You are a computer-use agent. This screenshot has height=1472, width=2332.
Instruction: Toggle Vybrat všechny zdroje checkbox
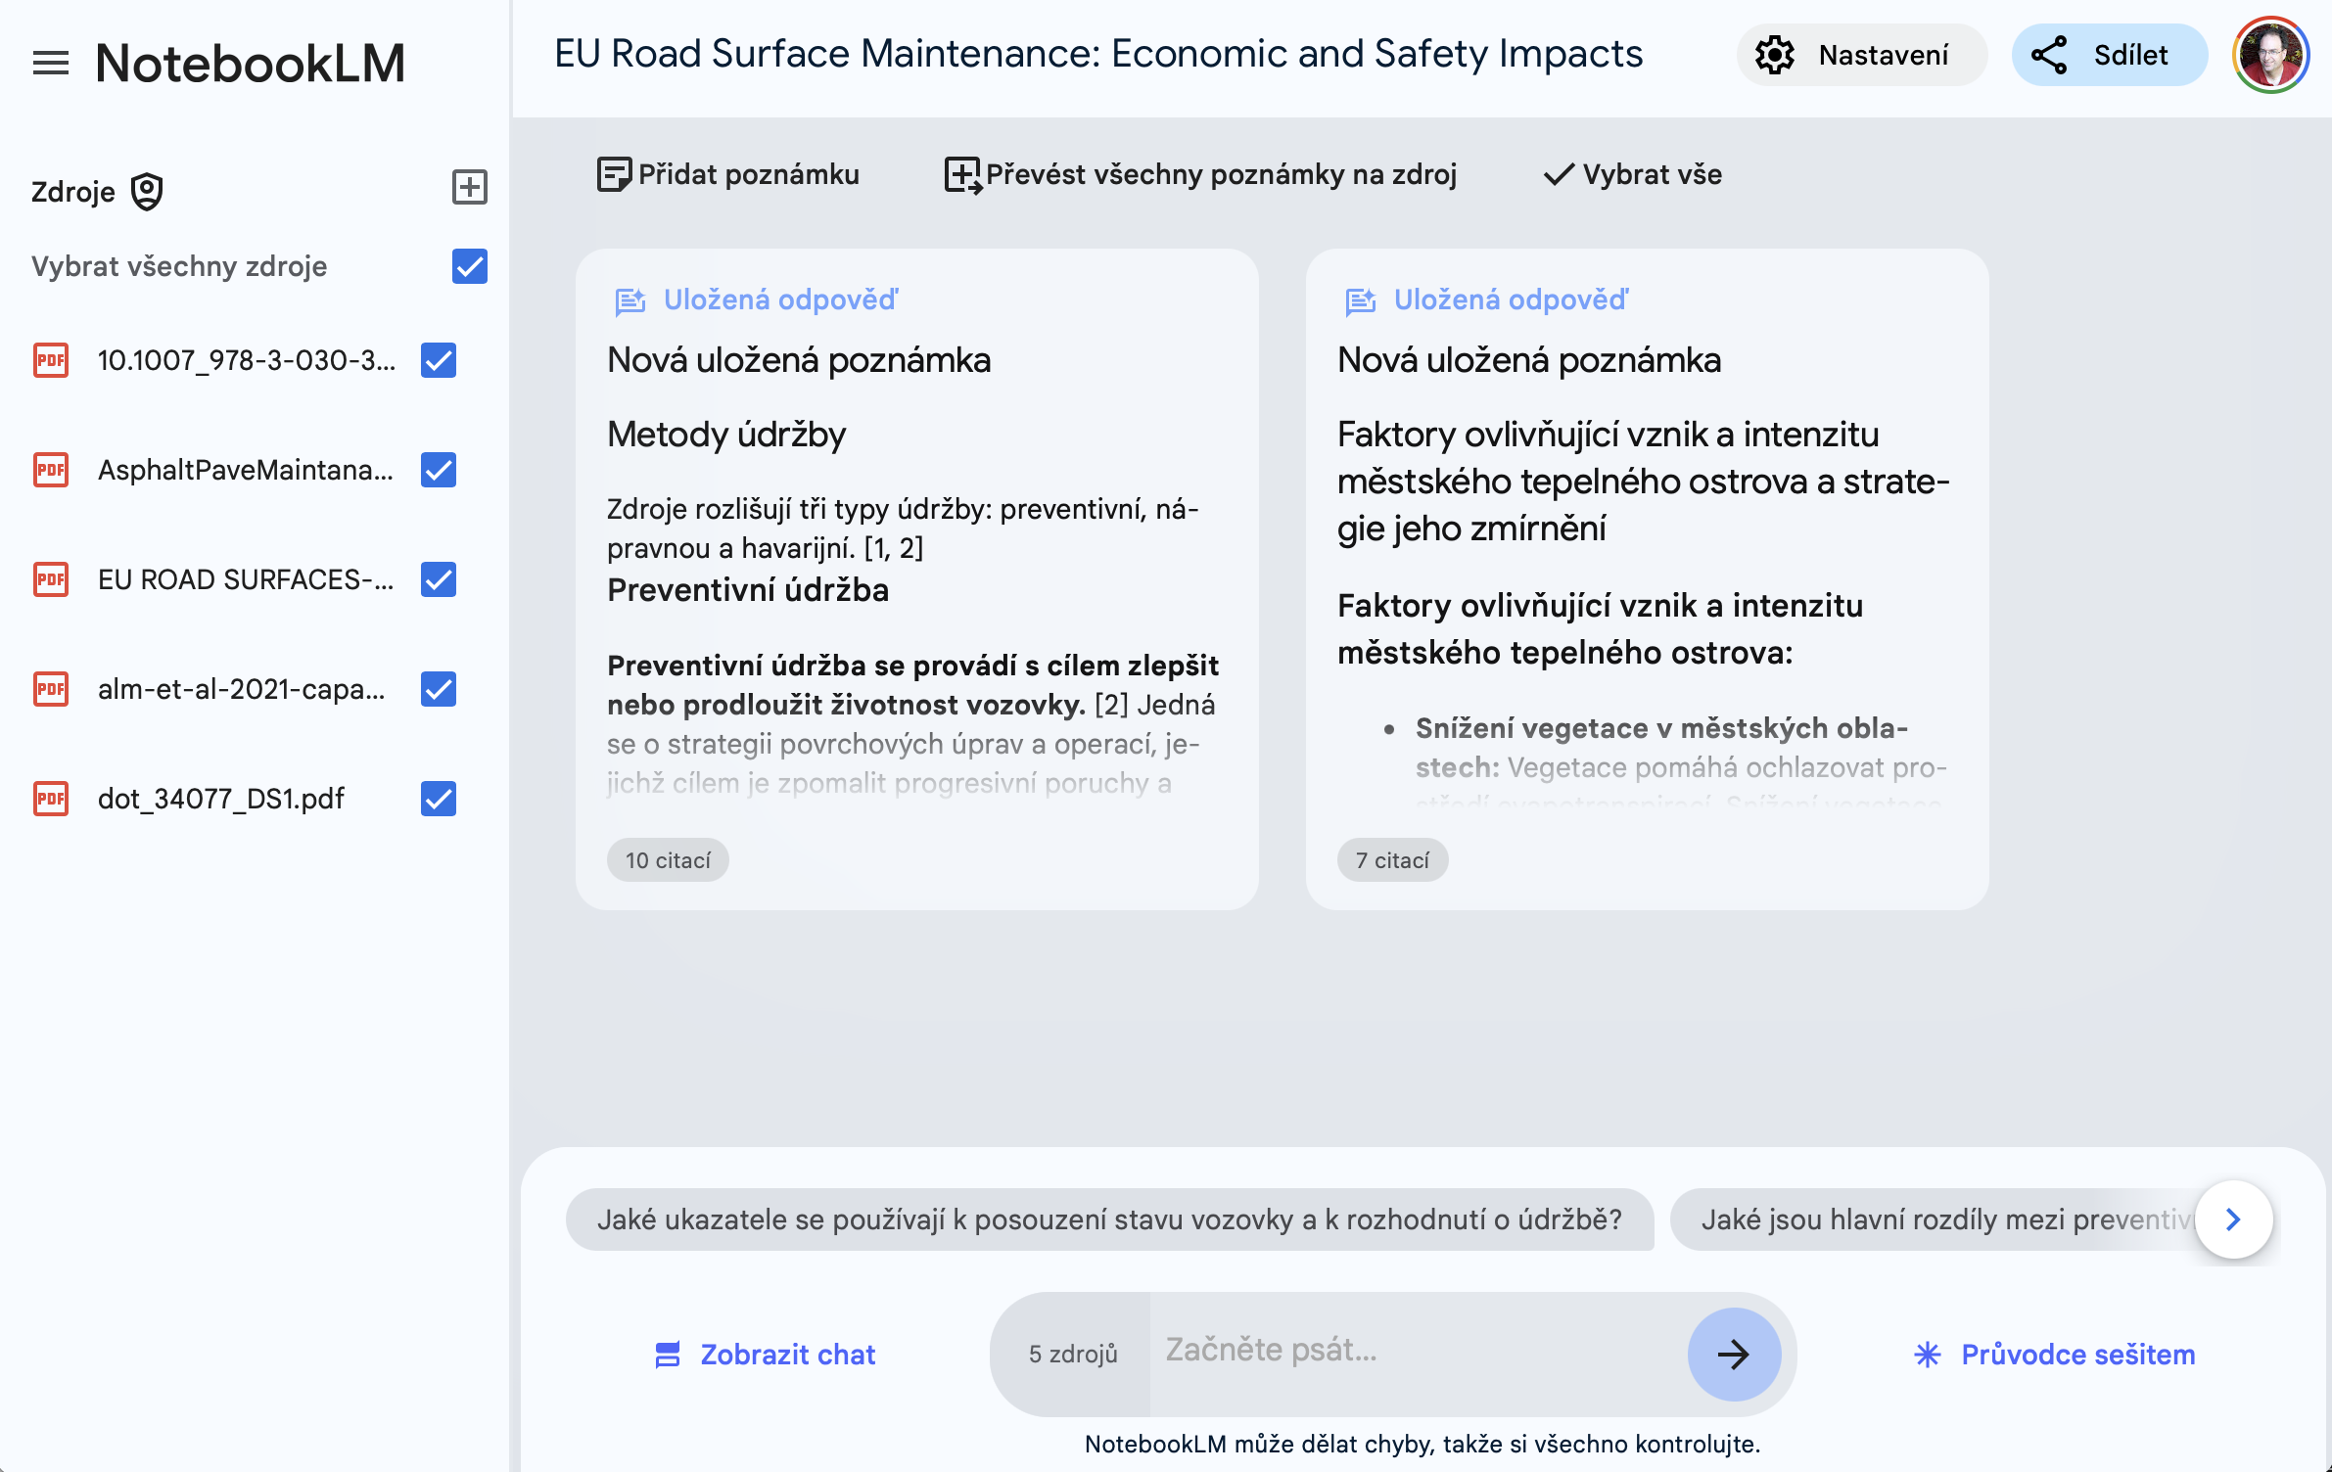pos(470,266)
